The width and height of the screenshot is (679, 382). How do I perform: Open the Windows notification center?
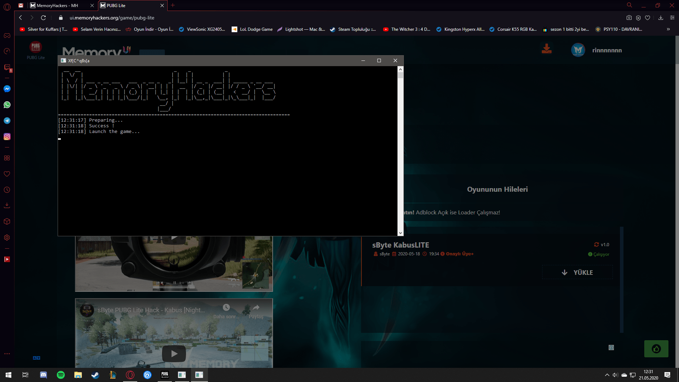pos(667,375)
